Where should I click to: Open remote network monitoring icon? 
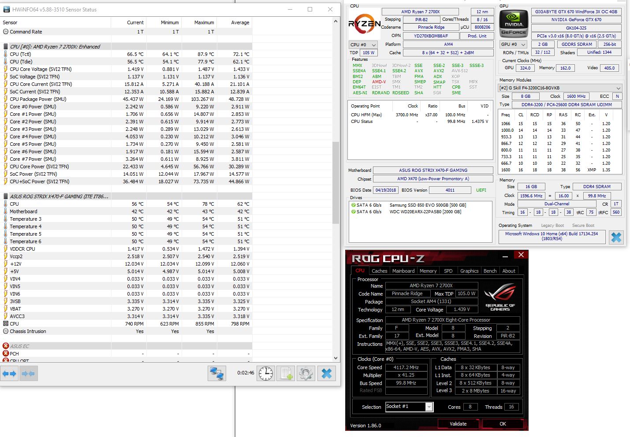pyautogui.click(x=217, y=374)
